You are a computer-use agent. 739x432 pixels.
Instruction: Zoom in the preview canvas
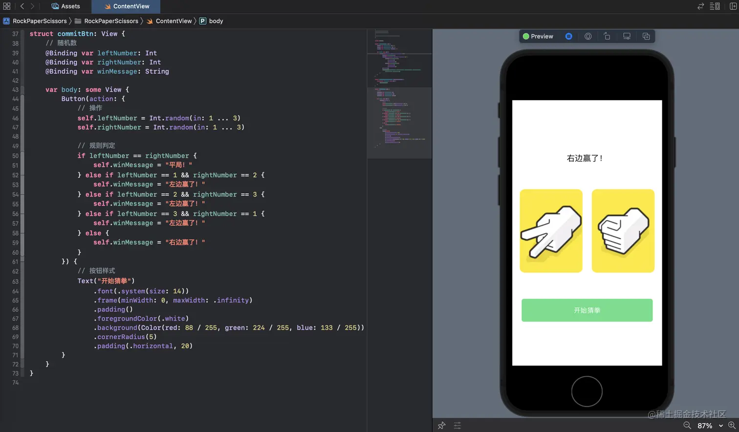[x=732, y=425]
